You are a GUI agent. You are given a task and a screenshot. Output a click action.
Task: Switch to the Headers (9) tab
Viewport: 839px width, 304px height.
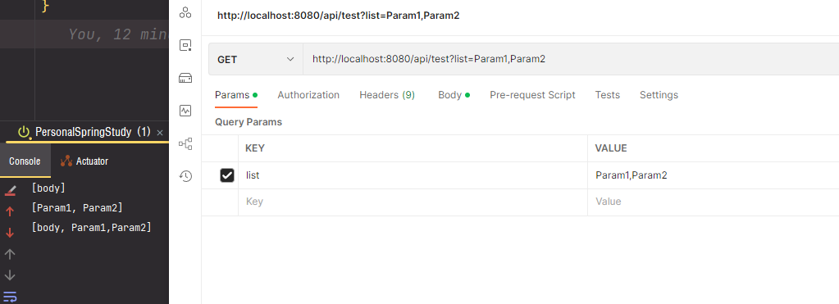[387, 95]
